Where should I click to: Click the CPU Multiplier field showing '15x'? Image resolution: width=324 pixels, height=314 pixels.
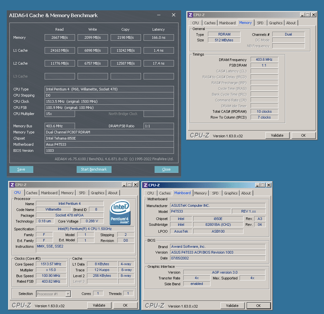(x=60, y=114)
